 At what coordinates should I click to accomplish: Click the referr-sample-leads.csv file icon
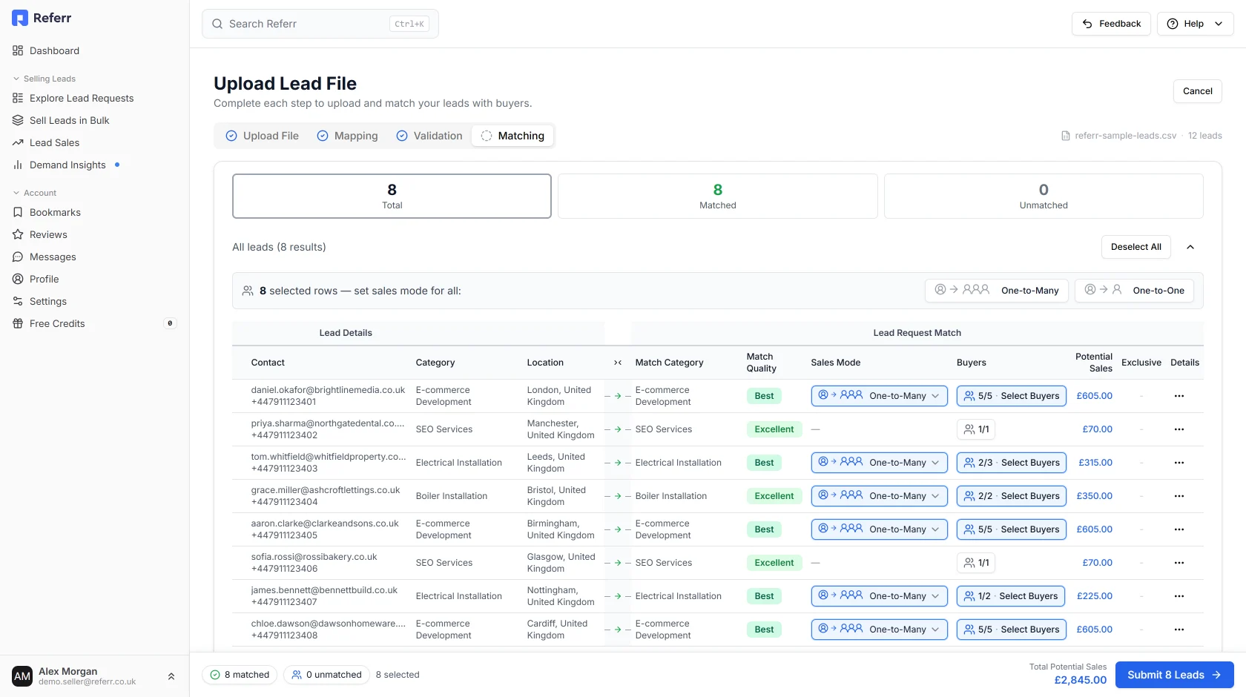[x=1066, y=136]
